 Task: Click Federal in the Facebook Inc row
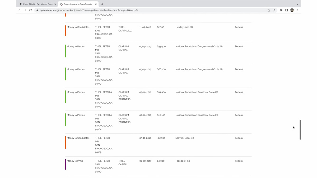(239, 161)
